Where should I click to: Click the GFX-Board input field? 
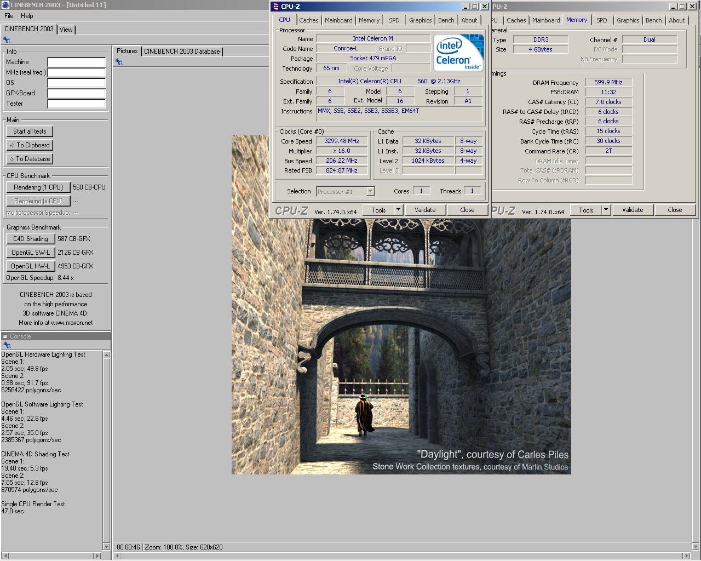click(77, 93)
